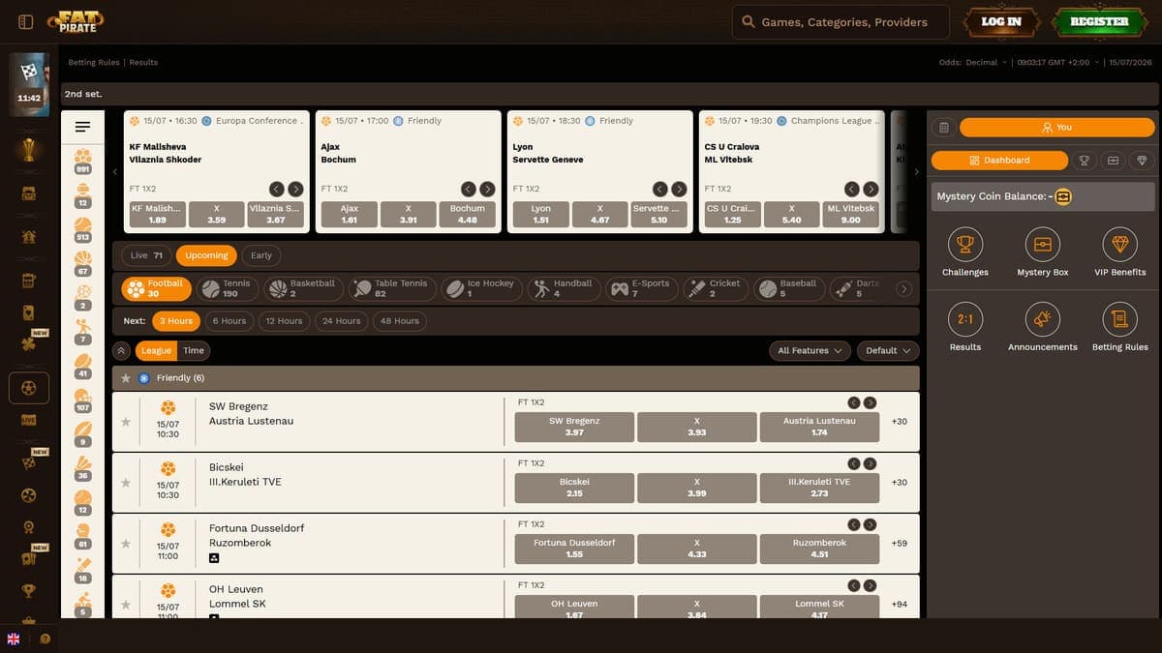The height and width of the screenshot is (653, 1162).
Task: Show +59 more markets for Fortuna Dusseldorf
Action: (900, 544)
